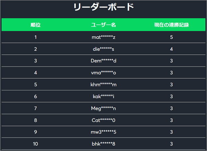Click username die******s in second row
This screenshot has width=207, height=151.
pos(103,49)
